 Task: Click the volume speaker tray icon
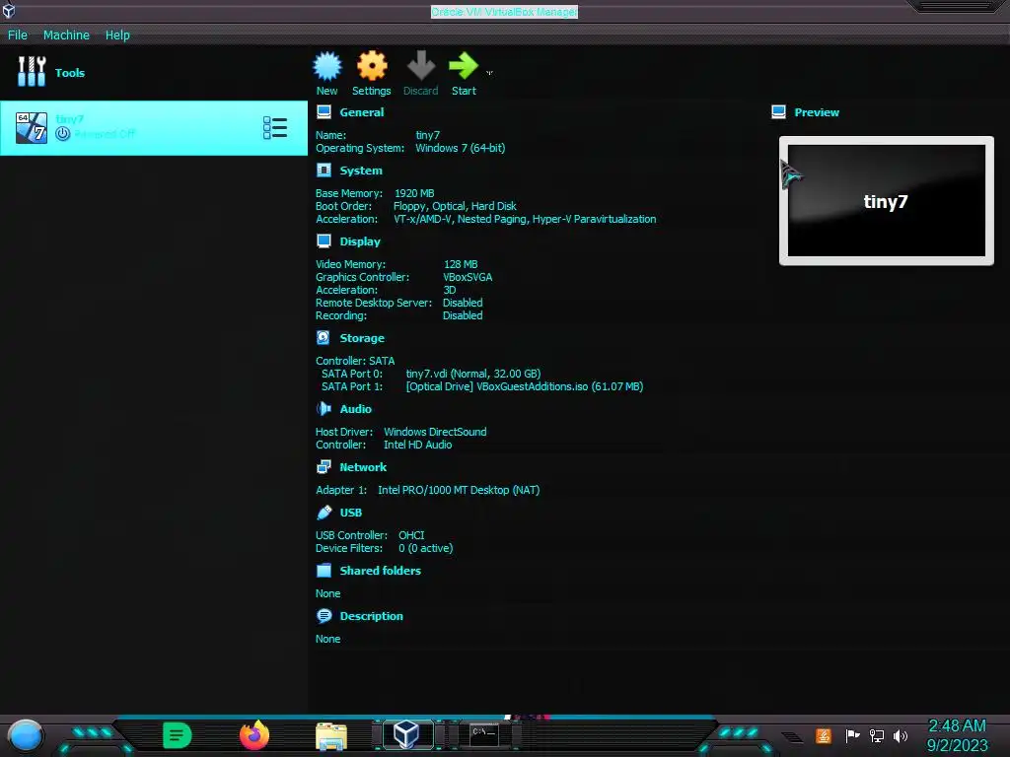point(901,735)
